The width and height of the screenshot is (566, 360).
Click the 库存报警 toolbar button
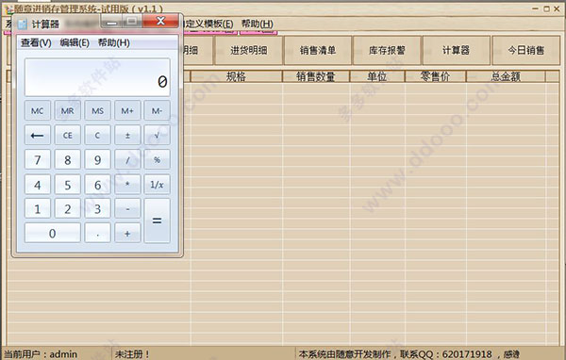coord(387,51)
